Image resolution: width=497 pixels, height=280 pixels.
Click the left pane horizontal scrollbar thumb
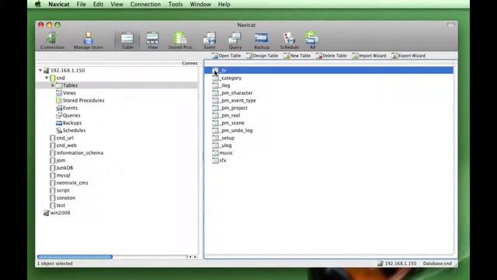[x=75, y=257]
